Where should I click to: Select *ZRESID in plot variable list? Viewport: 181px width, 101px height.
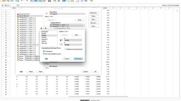coord(49,36)
